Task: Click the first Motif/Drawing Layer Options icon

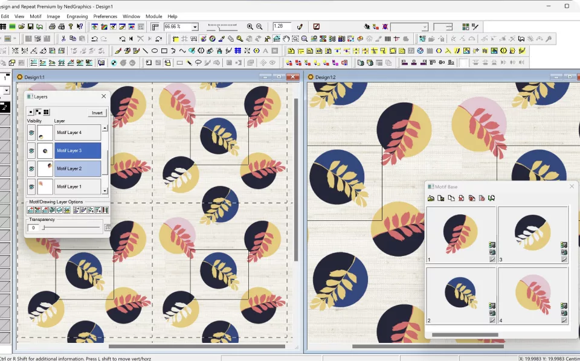Action: click(x=31, y=210)
